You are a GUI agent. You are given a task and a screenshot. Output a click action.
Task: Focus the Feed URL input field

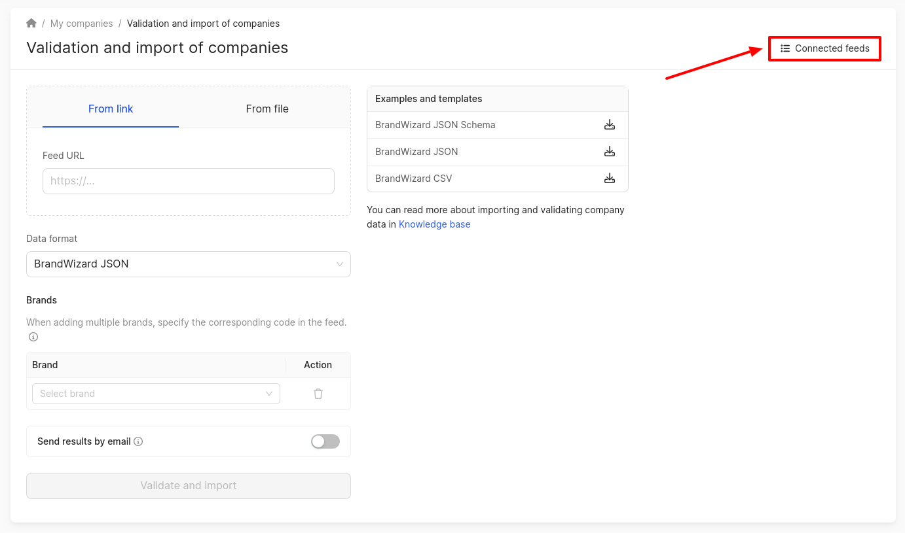click(189, 181)
